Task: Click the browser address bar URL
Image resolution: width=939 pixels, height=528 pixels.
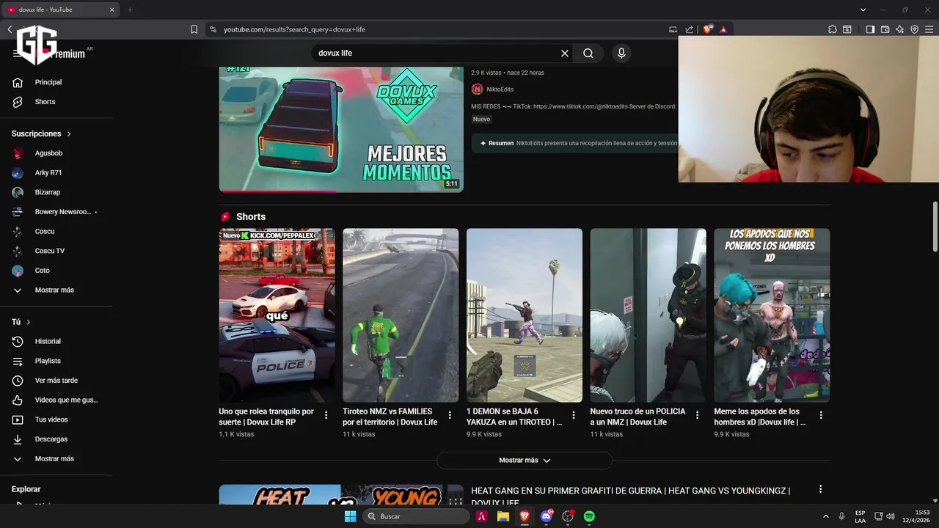Action: 294,29
